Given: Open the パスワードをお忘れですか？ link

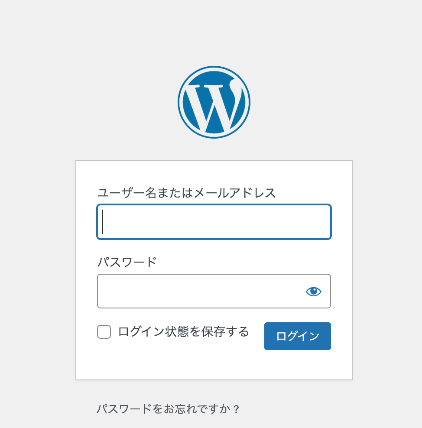Looking at the screenshot, I should tap(168, 409).
